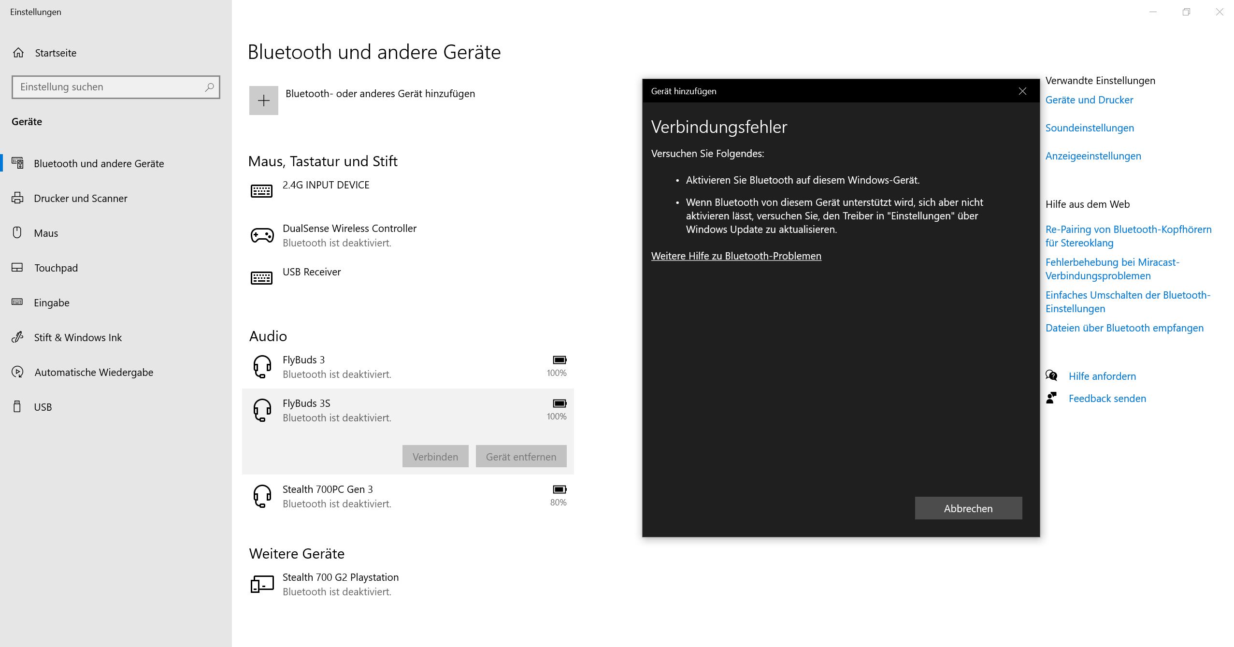
Task: Click the search magnifier icon
Action: 209,87
